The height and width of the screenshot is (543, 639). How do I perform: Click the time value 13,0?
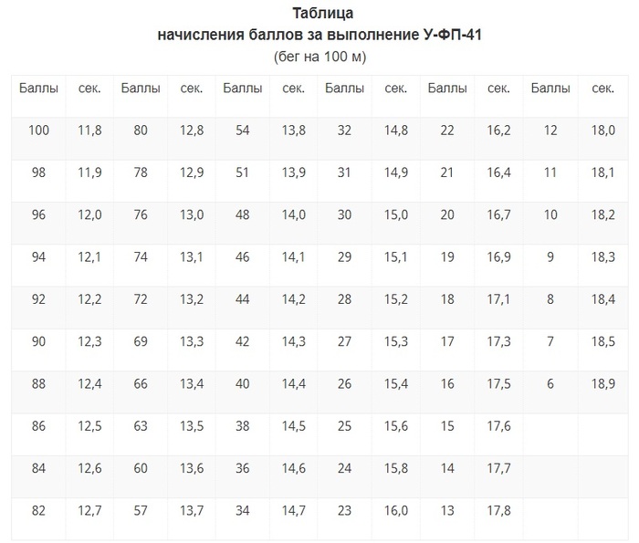[x=192, y=214]
